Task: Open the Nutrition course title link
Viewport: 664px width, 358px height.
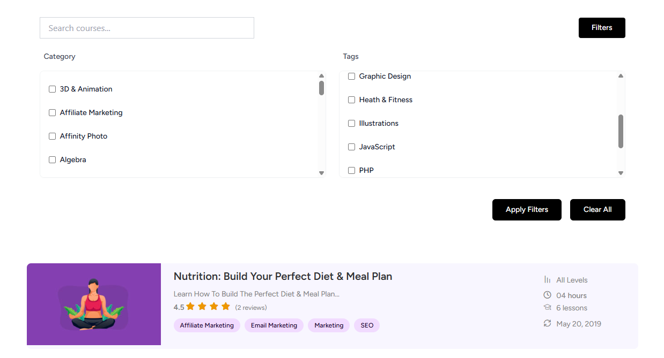Action: click(x=283, y=276)
